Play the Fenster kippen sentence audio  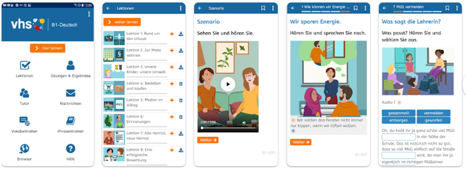coord(293,120)
